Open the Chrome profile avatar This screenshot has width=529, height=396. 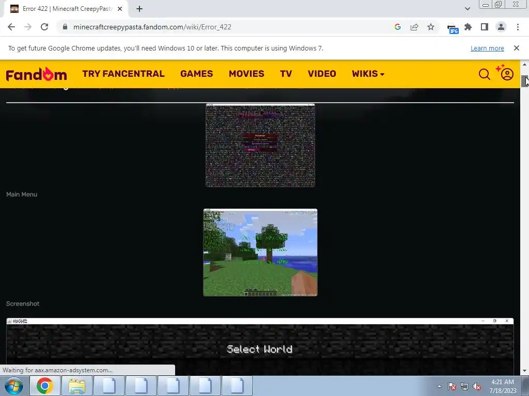point(501,27)
